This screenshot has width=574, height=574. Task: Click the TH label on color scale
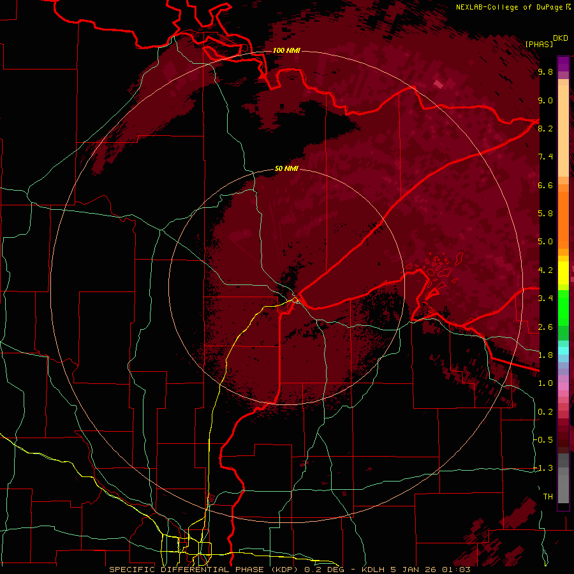coord(548,497)
